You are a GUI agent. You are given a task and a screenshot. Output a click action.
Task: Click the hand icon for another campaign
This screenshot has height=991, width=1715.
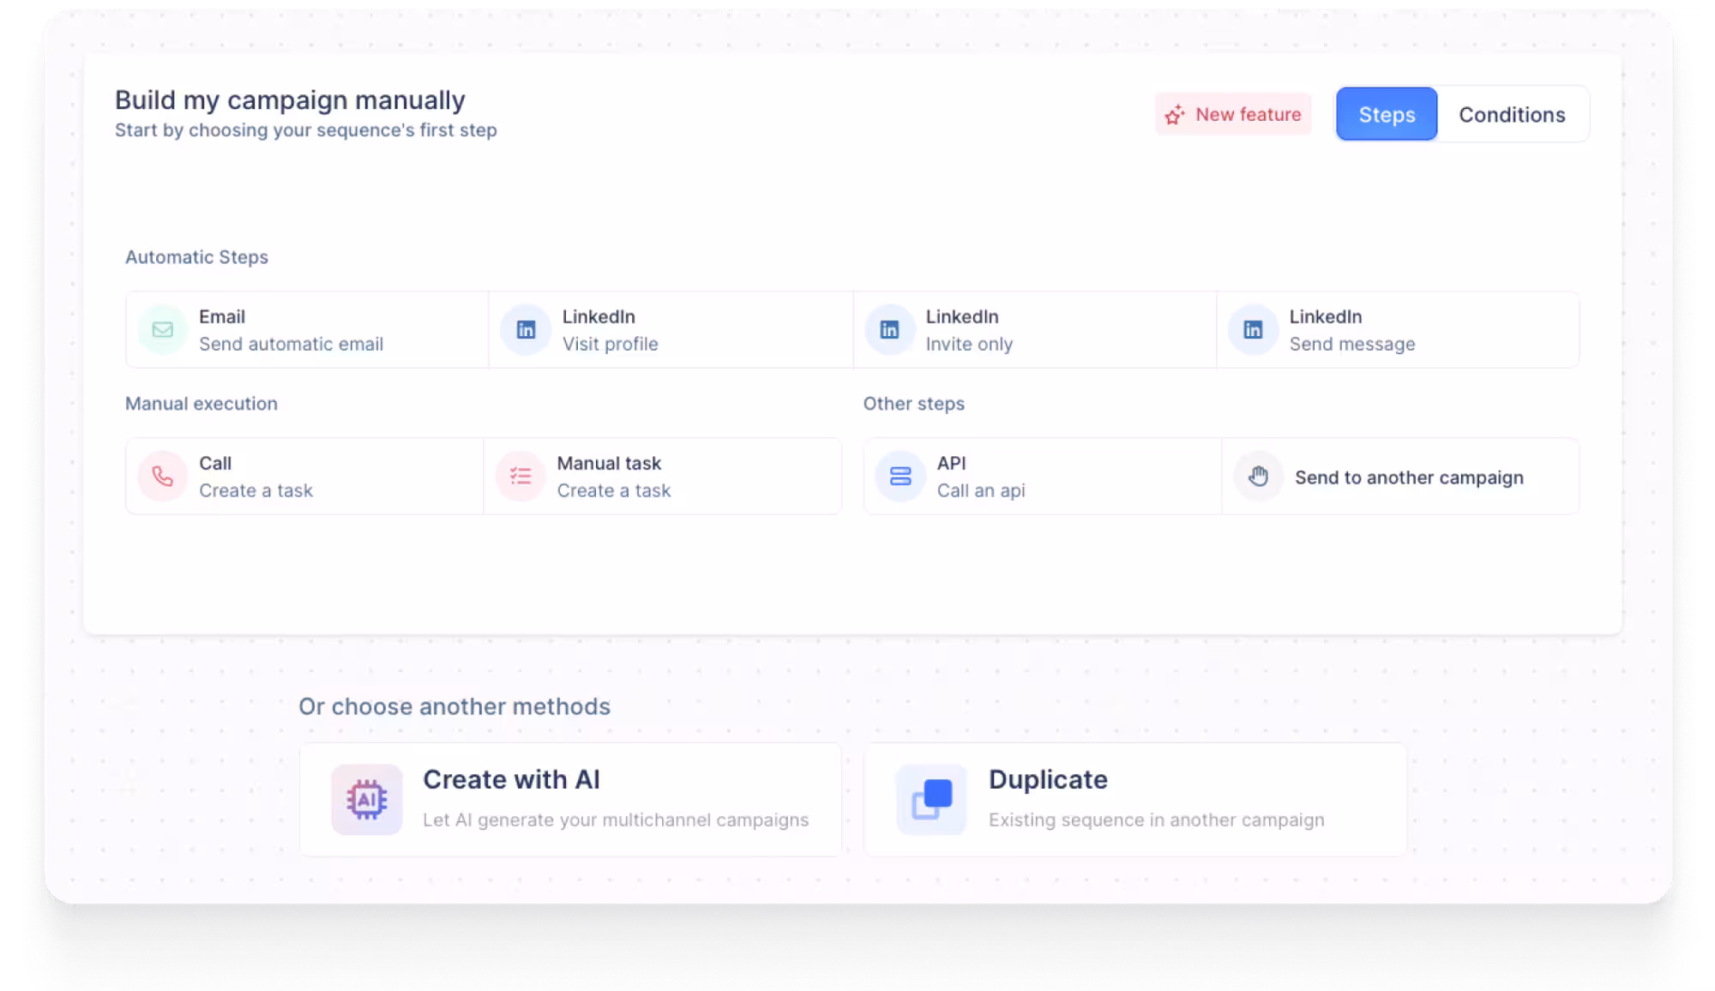click(x=1258, y=477)
